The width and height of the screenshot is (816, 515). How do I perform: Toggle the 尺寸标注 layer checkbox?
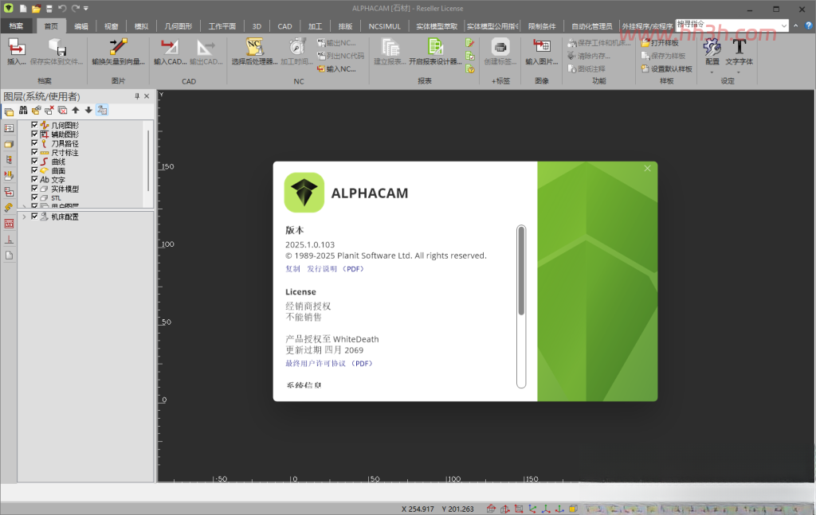[34, 152]
